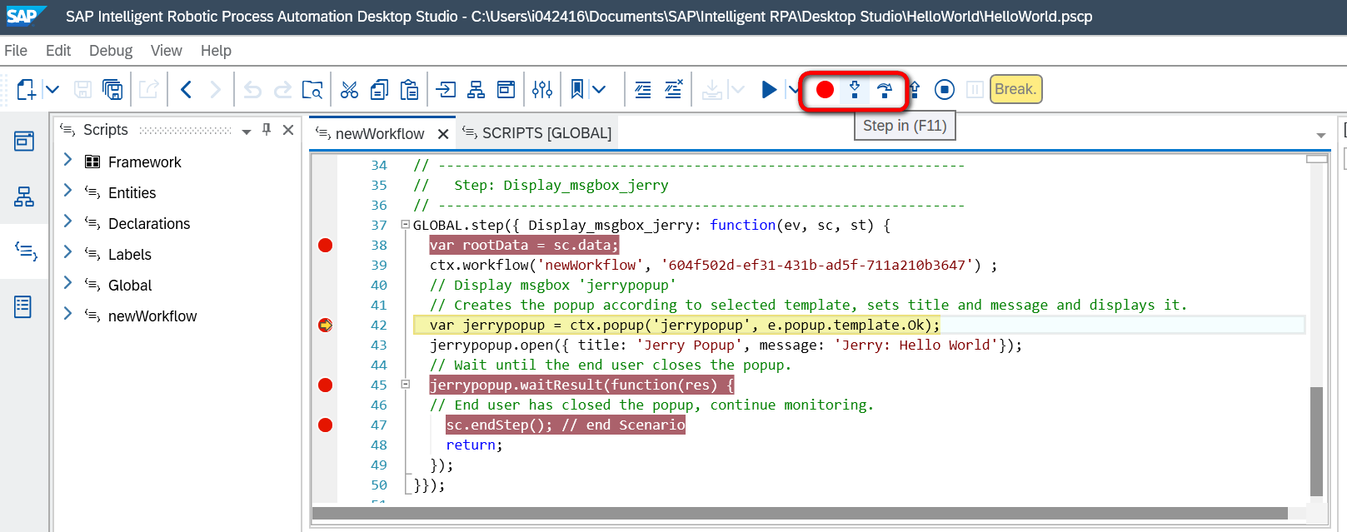
Task: Click the Cut scissors icon
Action: pyautogui.click(x=349, y=90)
